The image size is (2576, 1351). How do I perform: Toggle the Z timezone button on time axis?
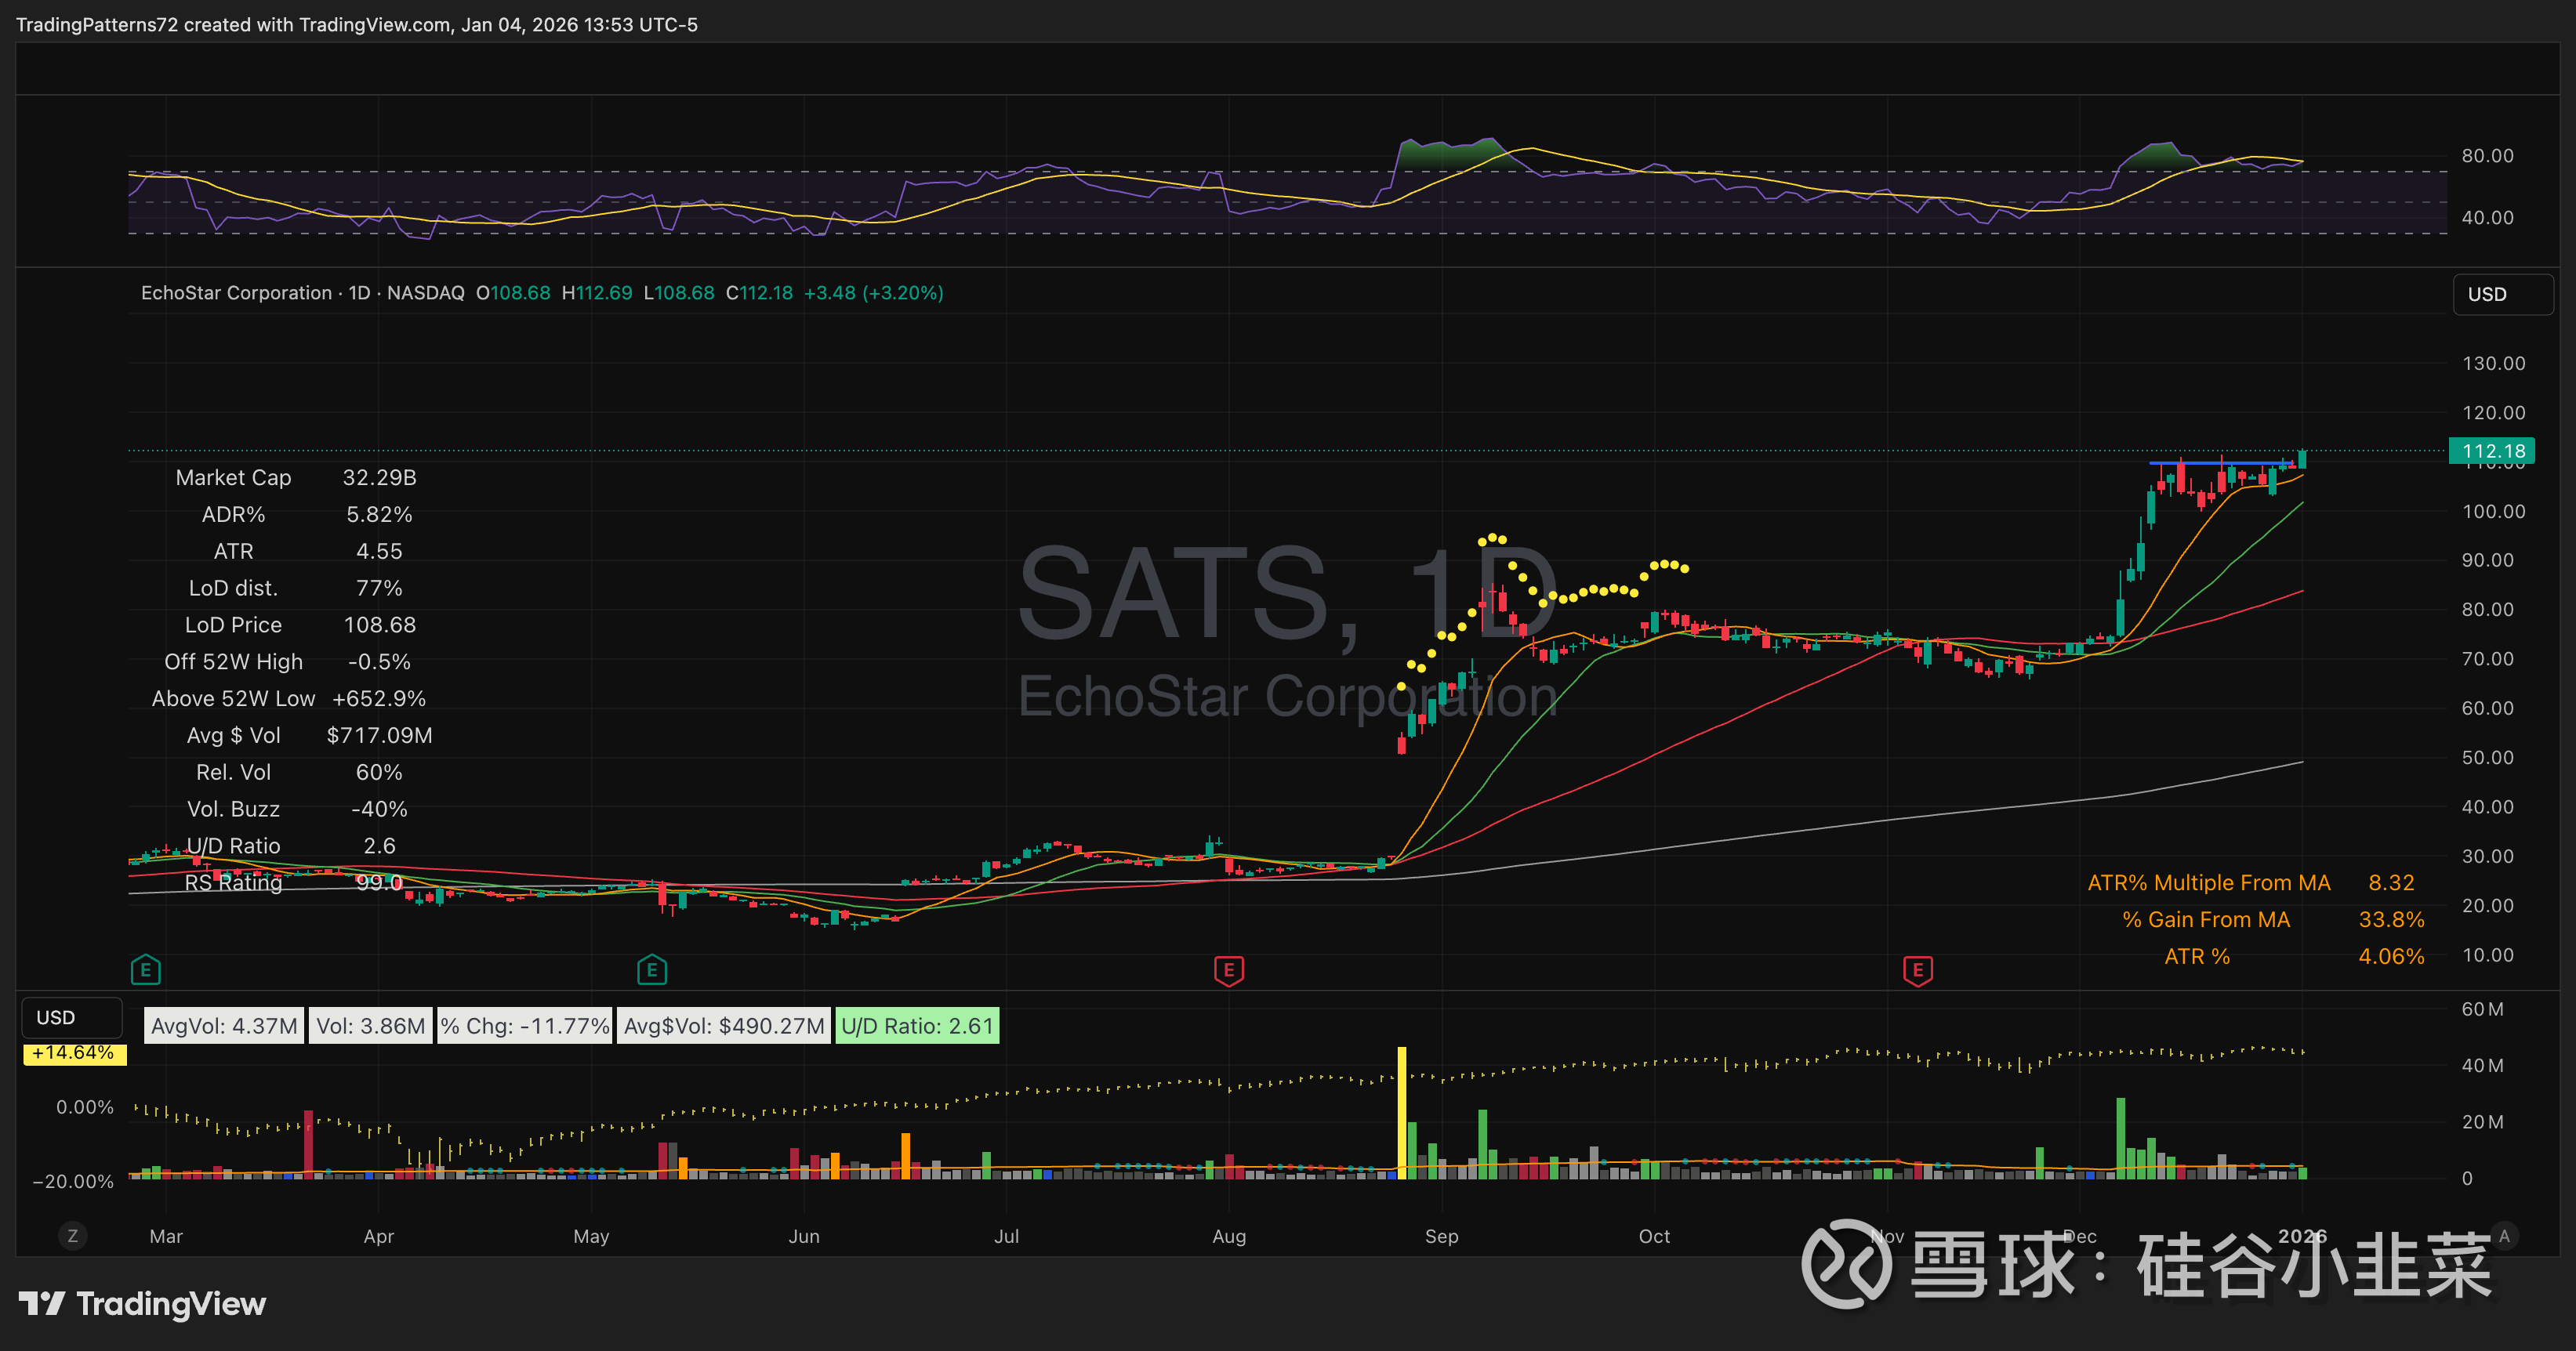tap(72, 1236)
